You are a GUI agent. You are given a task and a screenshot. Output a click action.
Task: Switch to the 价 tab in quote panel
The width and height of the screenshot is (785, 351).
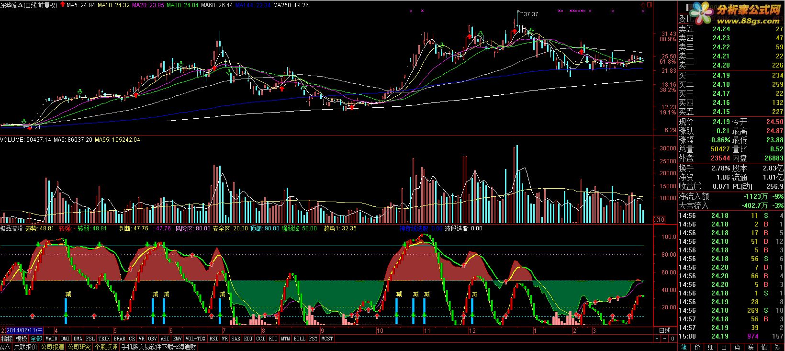697,347
